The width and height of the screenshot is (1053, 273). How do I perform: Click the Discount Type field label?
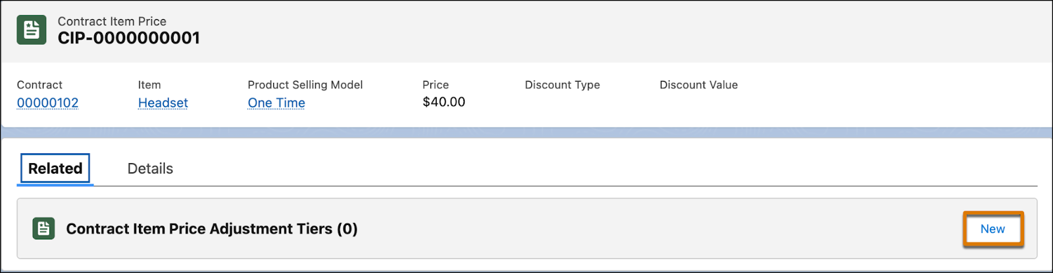(x=562, y=85)
